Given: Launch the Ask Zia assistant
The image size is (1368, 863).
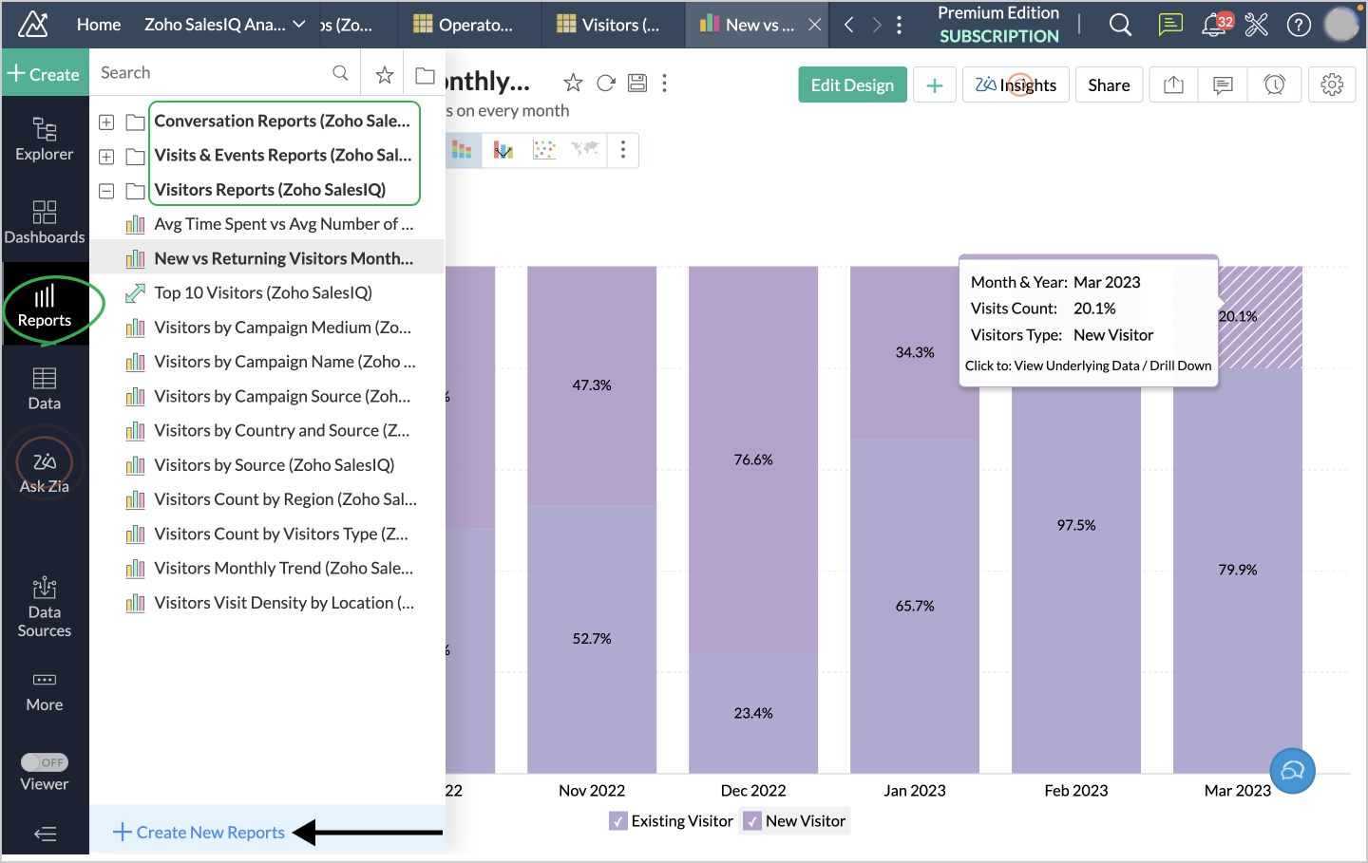Looking at the screenshot, I should (45, 471).
